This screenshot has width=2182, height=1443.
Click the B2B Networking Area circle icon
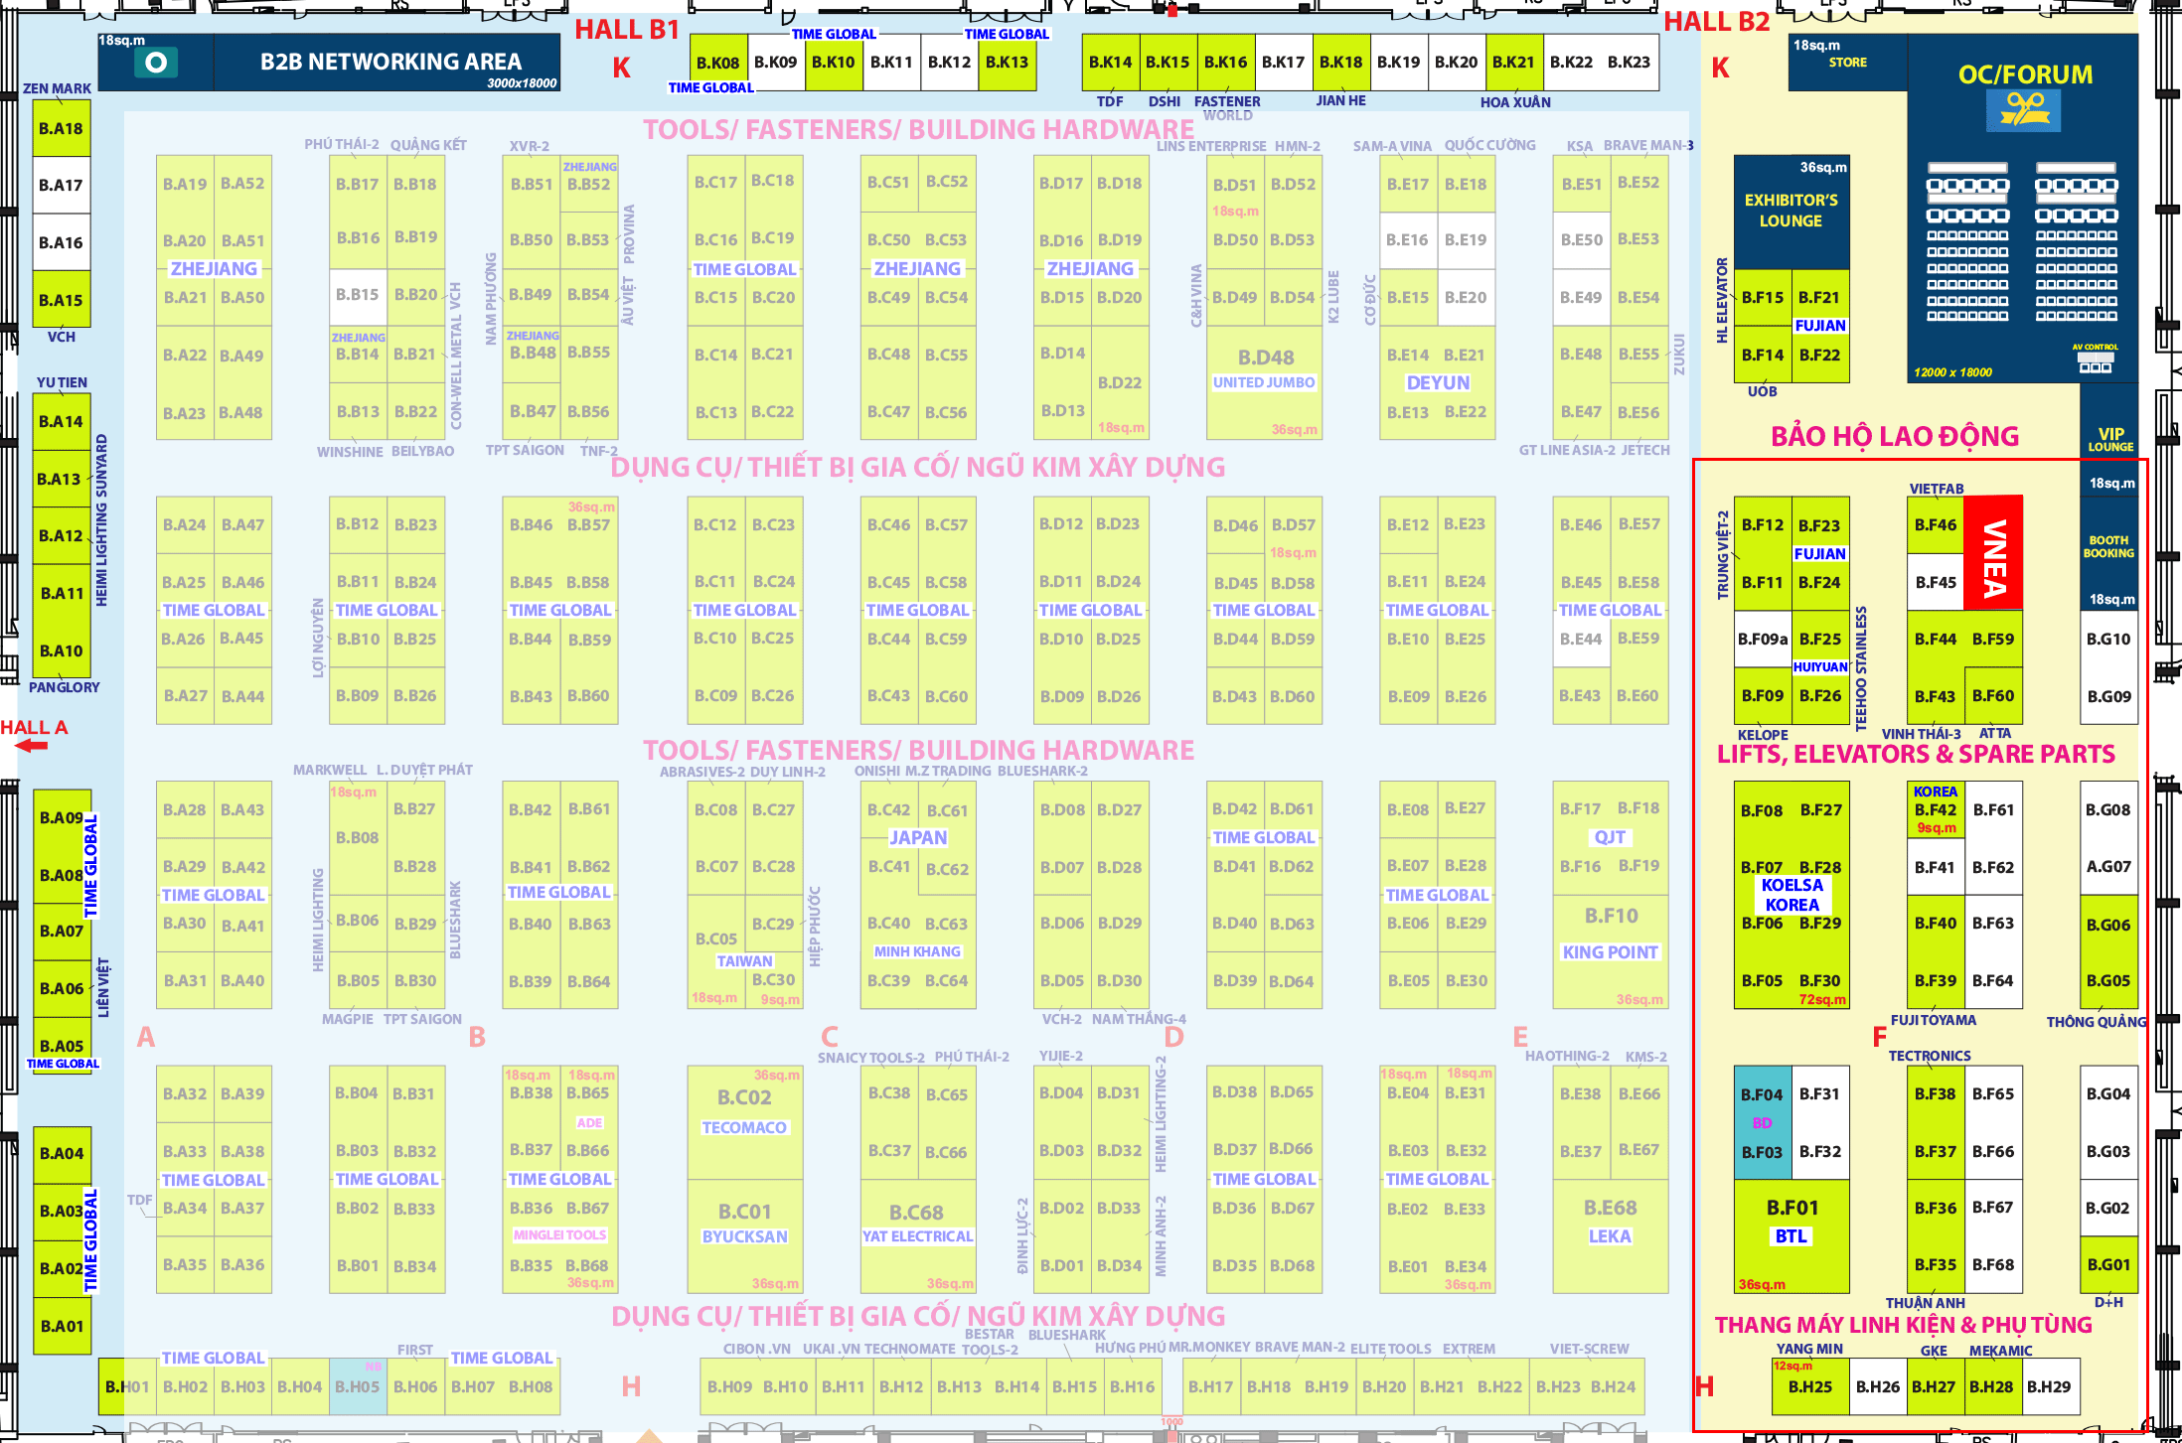pyautogui.click(x=156, y=64)
